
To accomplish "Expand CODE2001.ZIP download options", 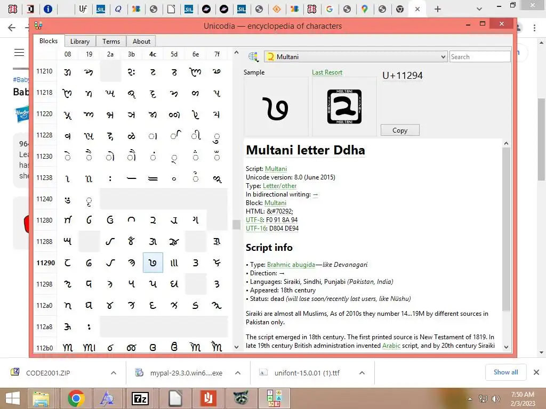I will [114, 373].
